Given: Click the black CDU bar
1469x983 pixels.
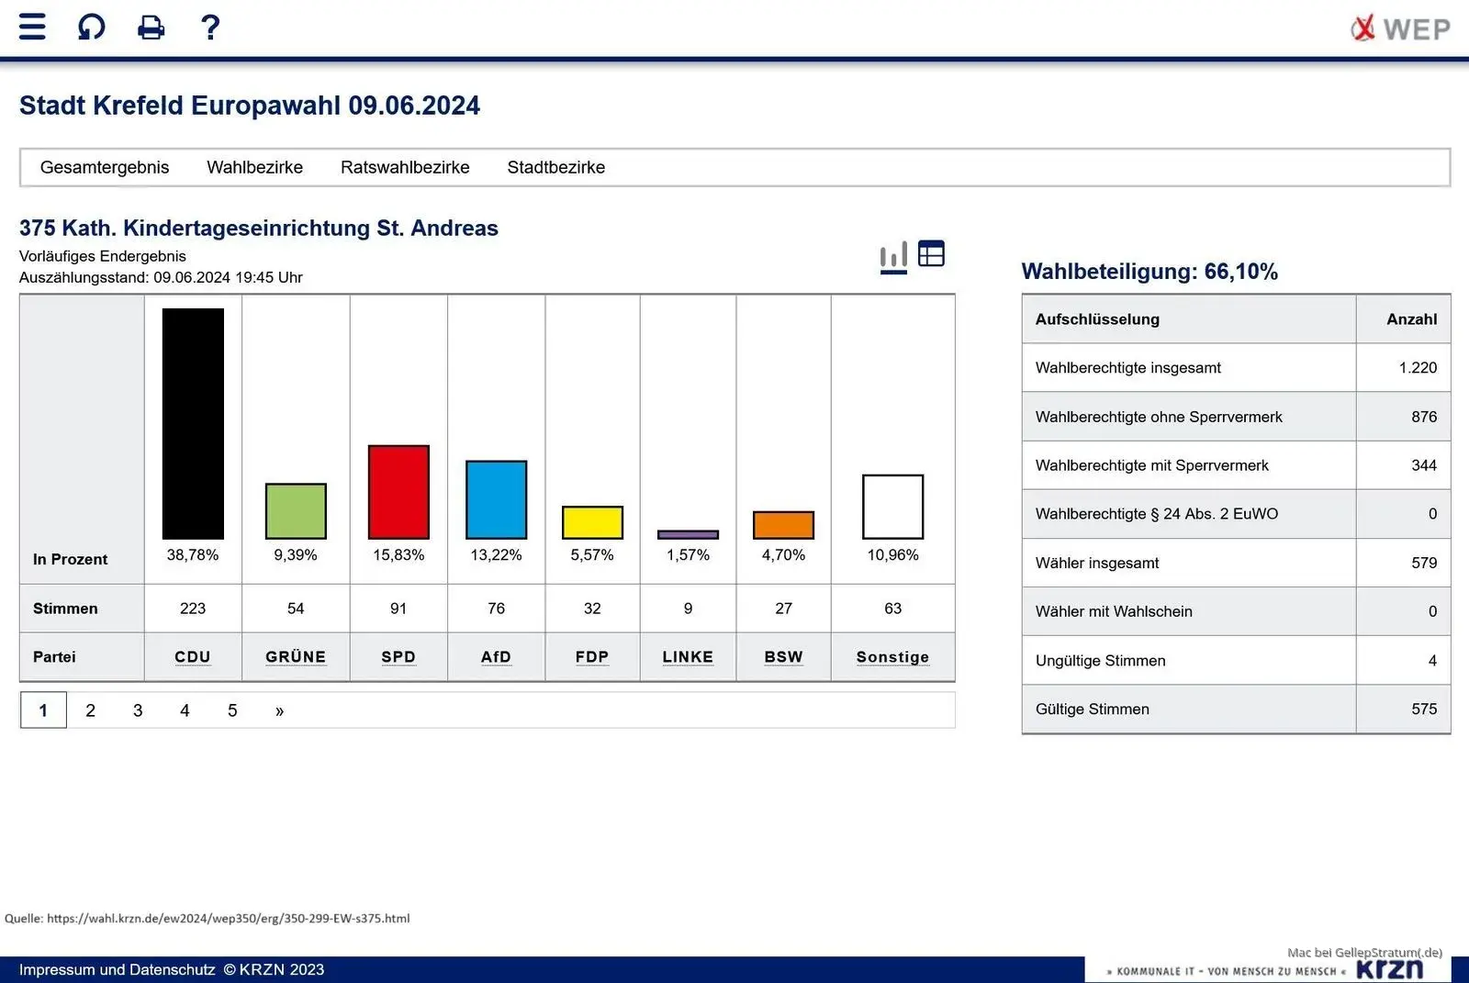Looking at the screenshot, I should 193,423.
